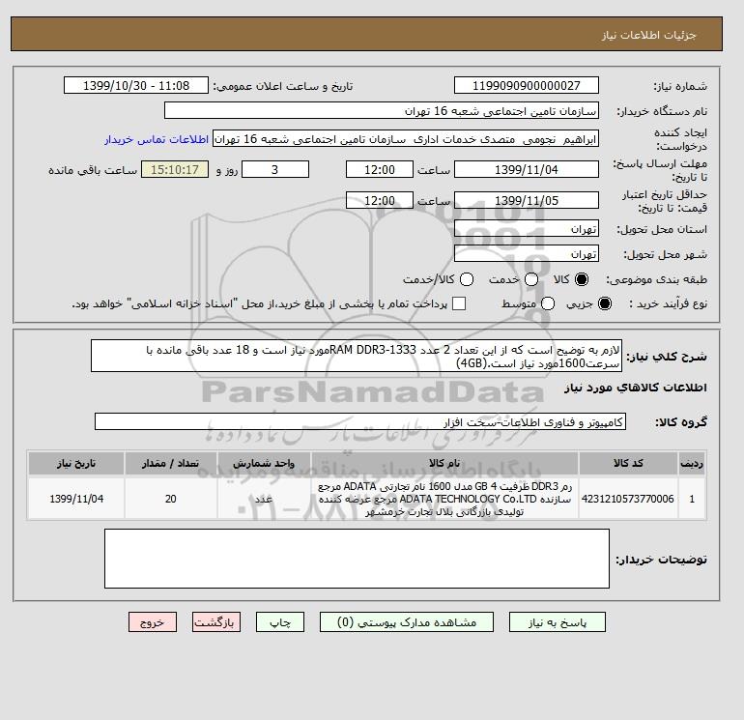Image resolution: width=744 pixels, height=720 pixels.
Task: Click the empty buyer notes text area
Action: tap(357, 559)
